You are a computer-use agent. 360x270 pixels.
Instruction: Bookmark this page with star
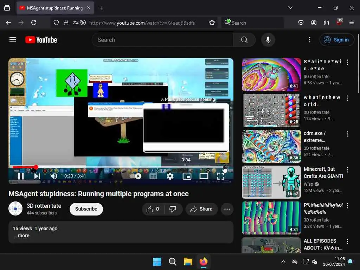click(212, 22)
